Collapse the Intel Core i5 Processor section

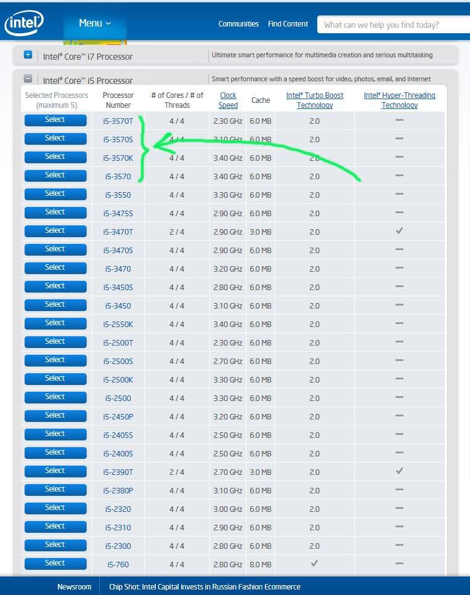(28, 79)
